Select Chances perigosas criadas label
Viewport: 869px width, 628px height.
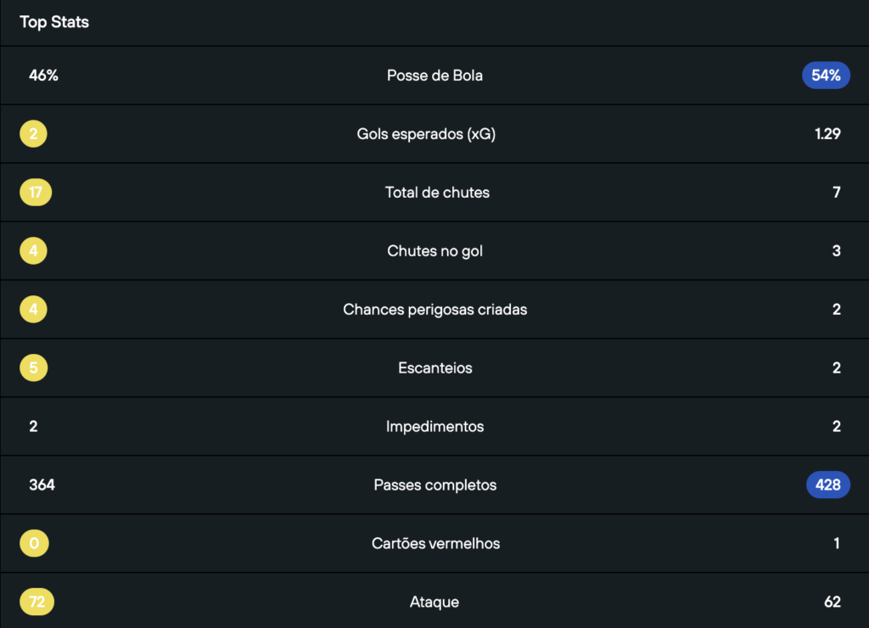click(434, 310)
